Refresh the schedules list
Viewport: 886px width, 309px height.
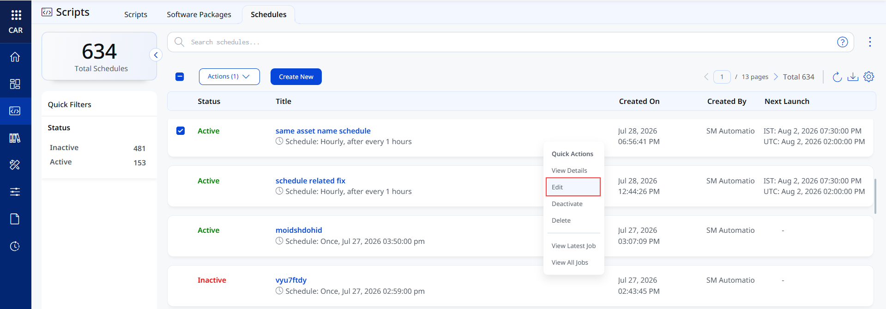pyautogui.click(x=837, y=77)
